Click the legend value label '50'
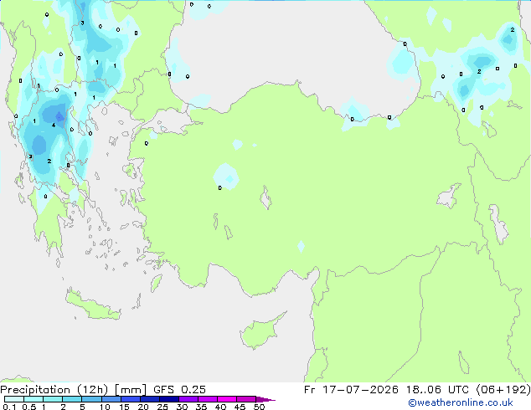The height and width of the screenshot is (410, 531). (259, 407)
